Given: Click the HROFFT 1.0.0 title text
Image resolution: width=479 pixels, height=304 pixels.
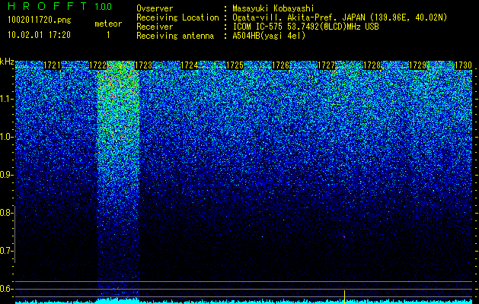Looking at the screenshot, I should [60, 6].
